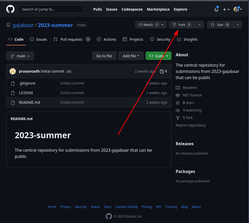Expand the dropdown arrow beside Fork
This screenshot has width=249, height=223.
[x=200, y=25]
